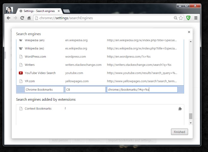Open the green shield extension icon
This screenshot has width=208, height=152.
tap(188, 18)
